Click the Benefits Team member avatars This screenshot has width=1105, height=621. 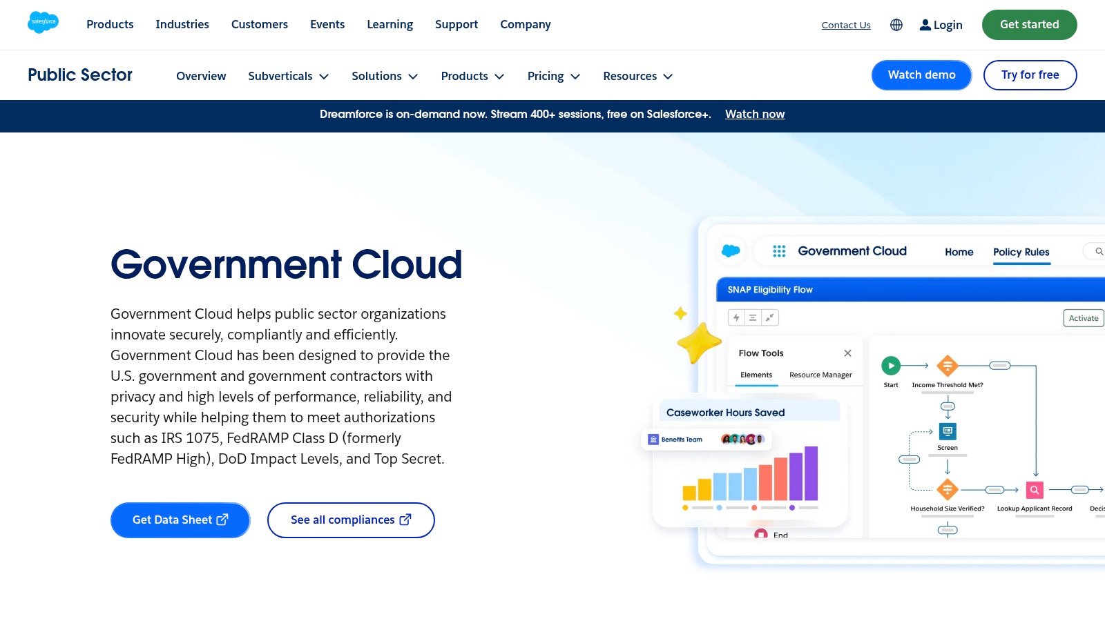click(742, 439)
